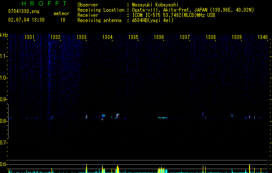Click the Observer label

(x=88, y=5)
